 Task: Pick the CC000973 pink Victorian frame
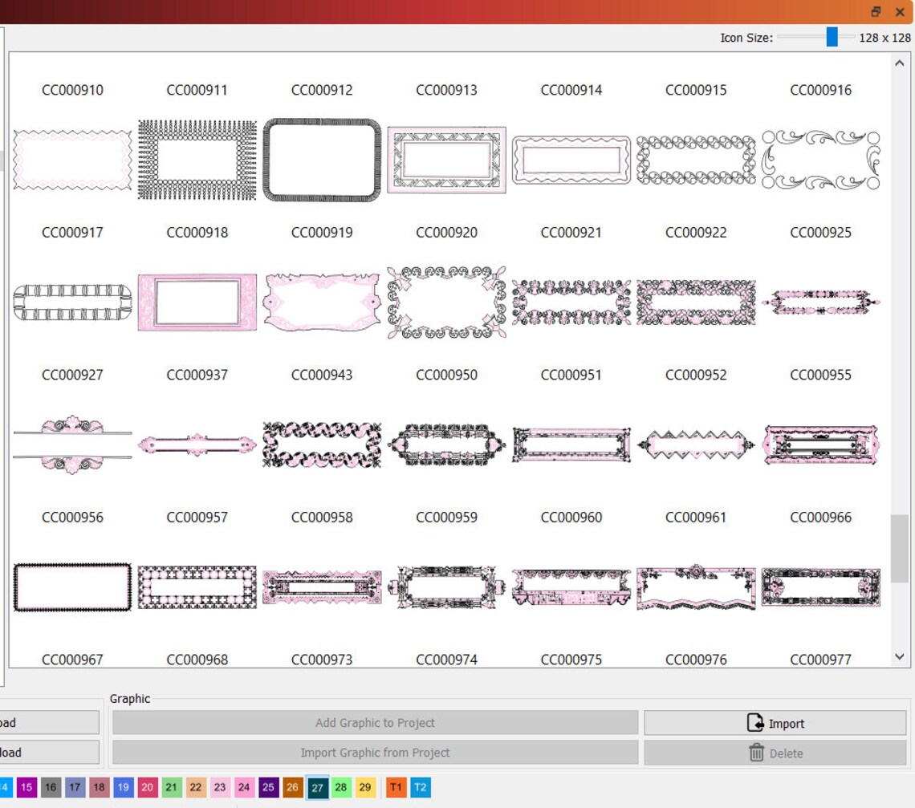click(x=322, y=587)
